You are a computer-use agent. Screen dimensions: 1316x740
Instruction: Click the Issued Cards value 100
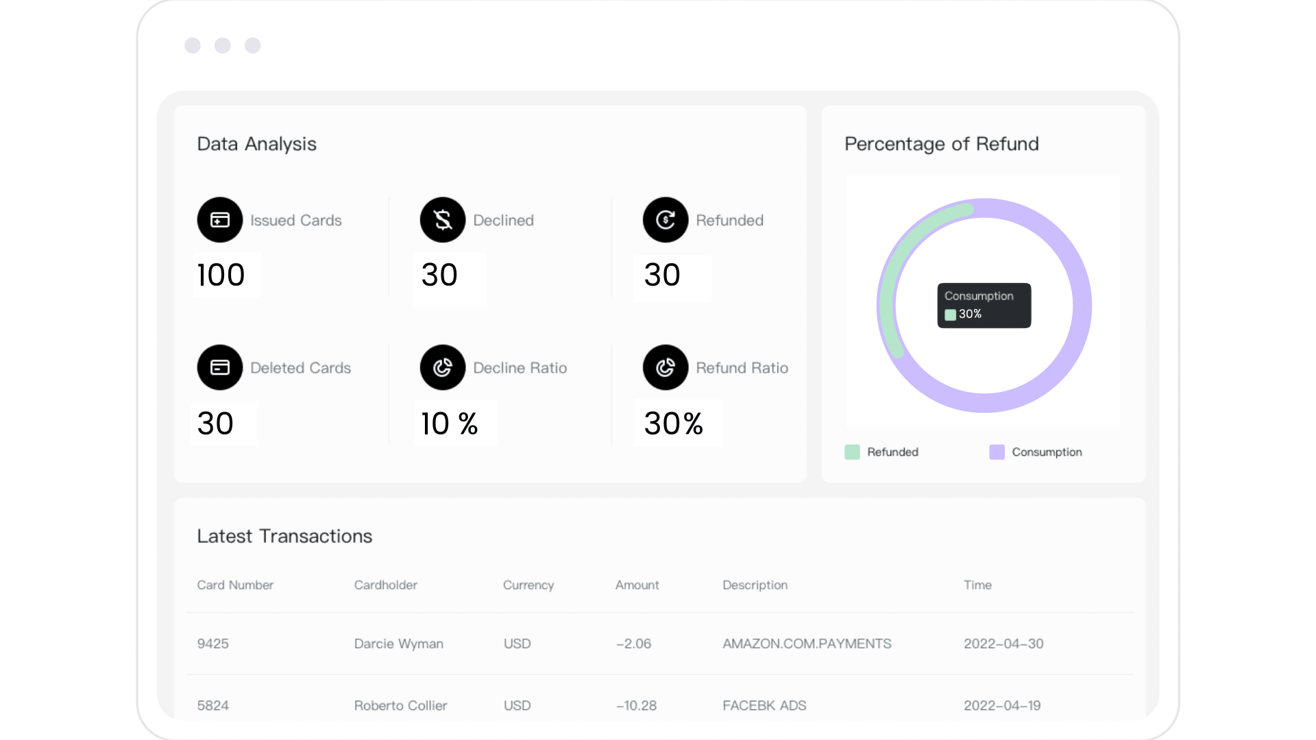point(221,275)
